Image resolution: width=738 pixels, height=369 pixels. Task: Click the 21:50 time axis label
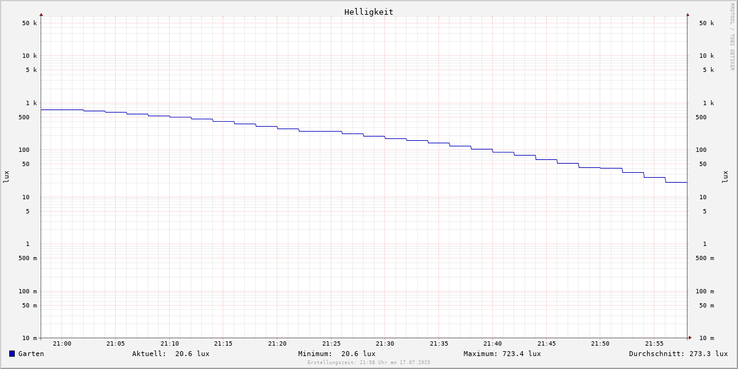coord(600,344)
